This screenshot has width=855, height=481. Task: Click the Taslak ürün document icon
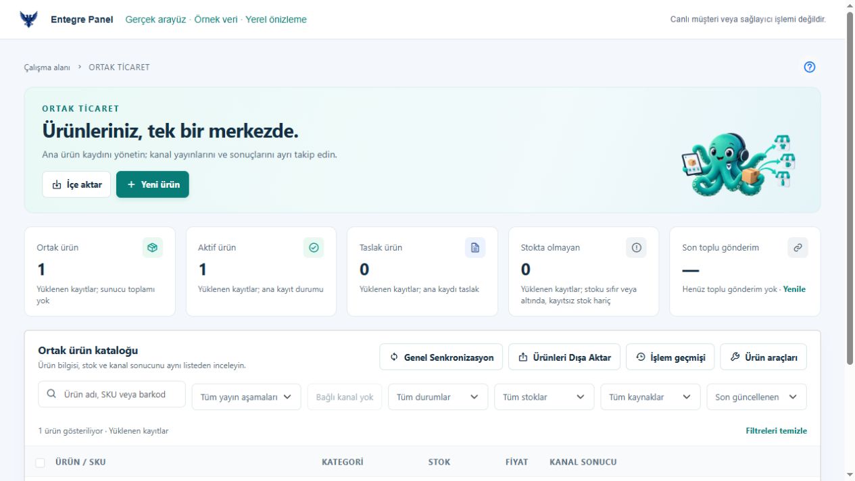[x=475, y=248]
